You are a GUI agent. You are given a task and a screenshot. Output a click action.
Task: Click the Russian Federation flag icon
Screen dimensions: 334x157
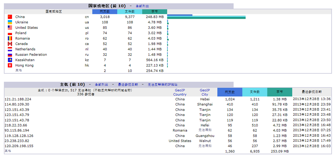tap(10, 55)
